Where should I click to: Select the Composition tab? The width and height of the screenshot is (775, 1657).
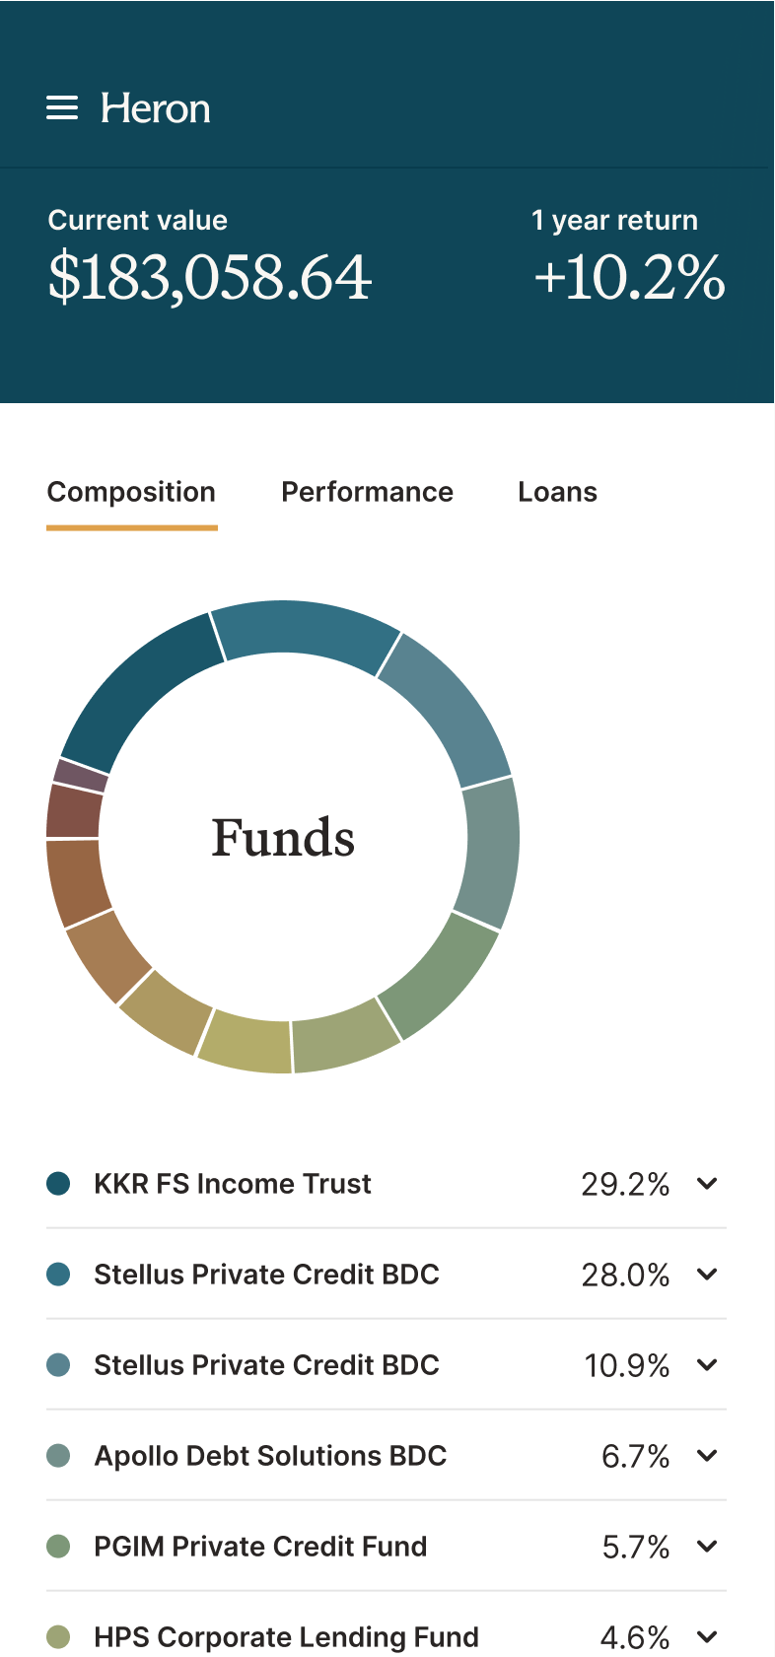[x=131, y=492]
